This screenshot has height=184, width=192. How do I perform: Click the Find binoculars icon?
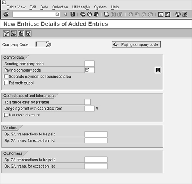tap(113, 15)
